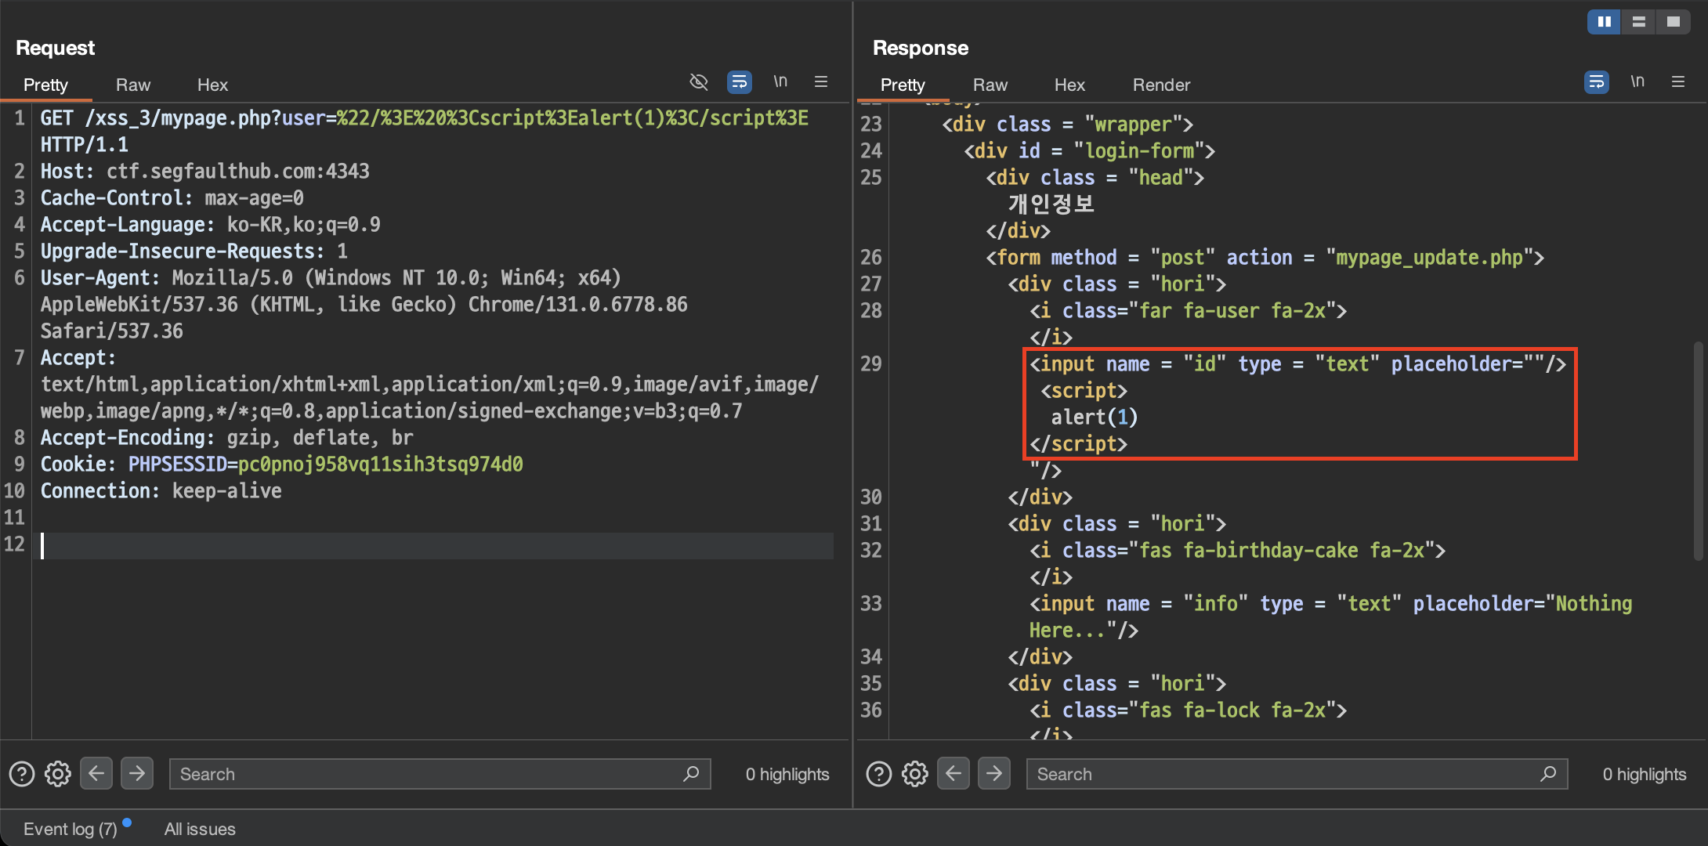This screenshot has width=1708, height=846.
Task: Open All issues
Action: coord(200,829)
